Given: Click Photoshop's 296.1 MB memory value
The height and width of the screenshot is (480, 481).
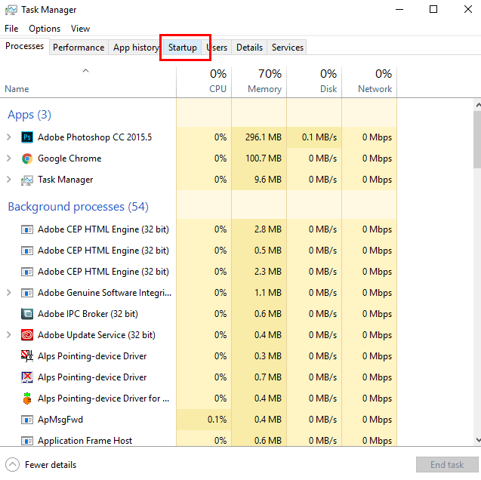Looking at the screenshot, I should [x=264, y=137].
